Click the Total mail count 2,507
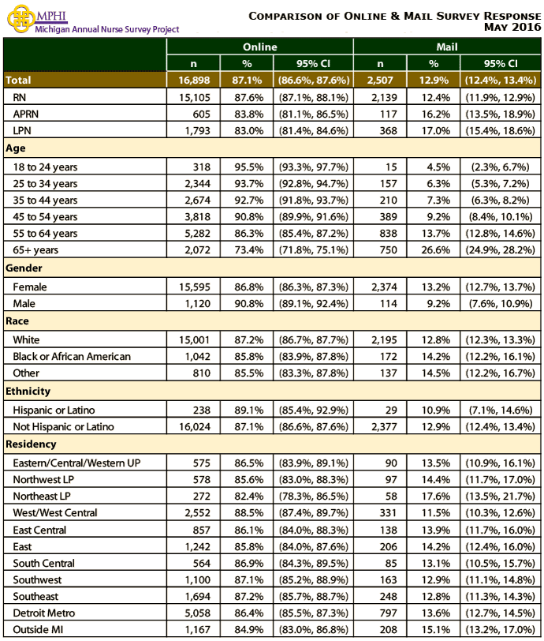The image size is (544, 641). (x=380, y=81)
